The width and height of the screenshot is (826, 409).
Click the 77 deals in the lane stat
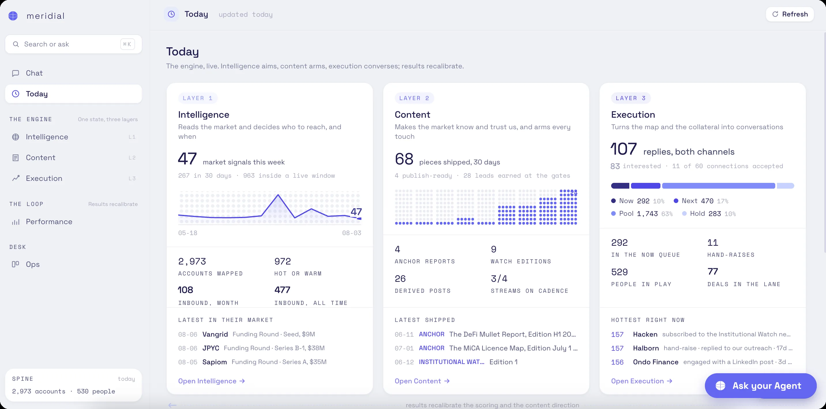744,277
